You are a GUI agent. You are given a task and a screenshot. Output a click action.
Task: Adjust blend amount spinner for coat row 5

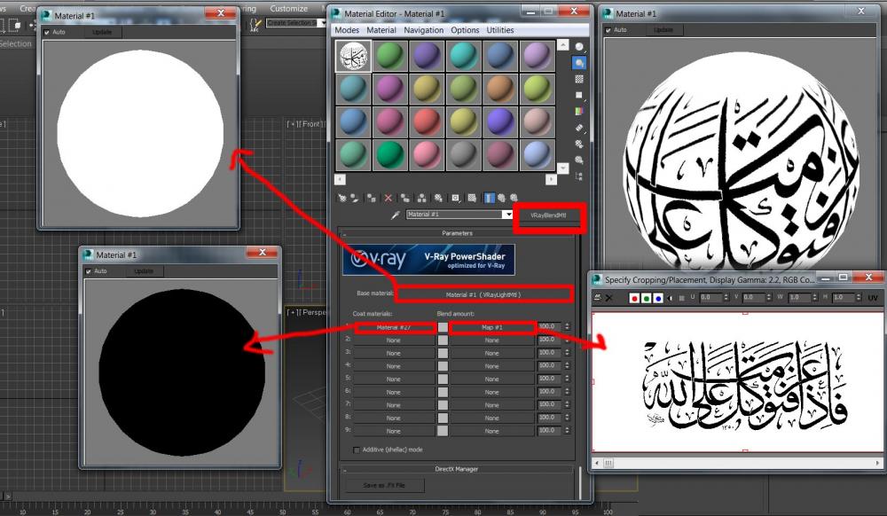pyautogui.click(x=567, y=379)
